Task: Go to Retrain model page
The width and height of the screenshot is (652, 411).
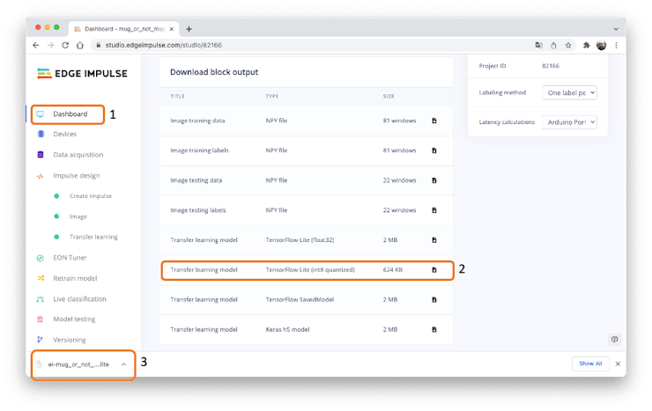Action: coord(75,278)
